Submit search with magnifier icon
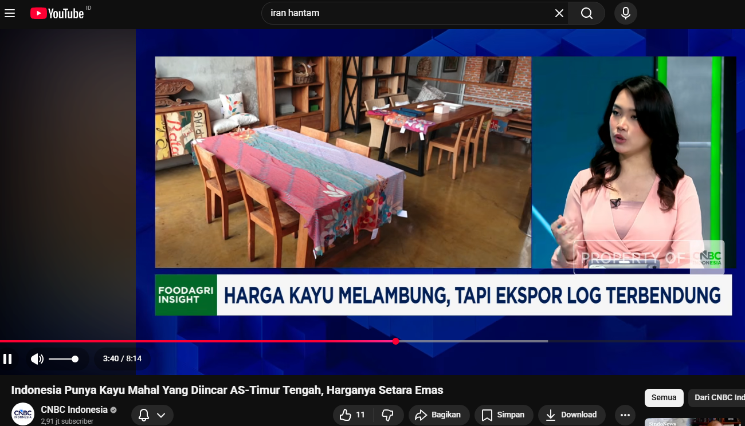Viewport: 745px width, 426px height. [x=587, y=13]
